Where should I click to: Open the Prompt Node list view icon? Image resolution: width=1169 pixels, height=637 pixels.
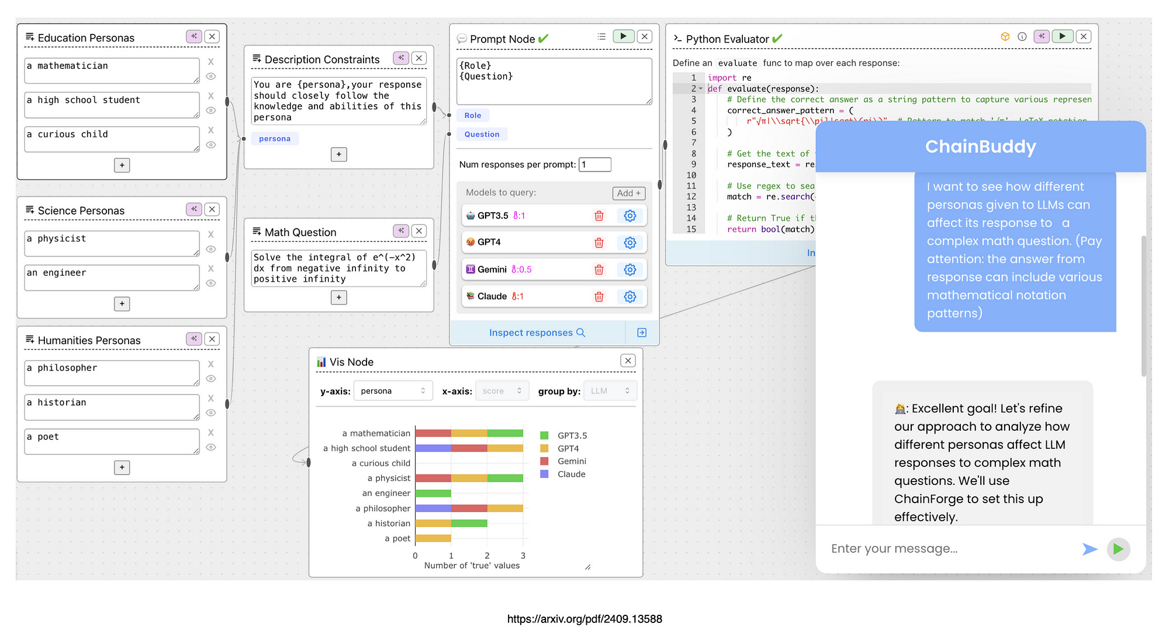pos(601,36)
